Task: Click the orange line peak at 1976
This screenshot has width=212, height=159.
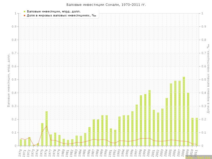Action: [x=47, y=126]
